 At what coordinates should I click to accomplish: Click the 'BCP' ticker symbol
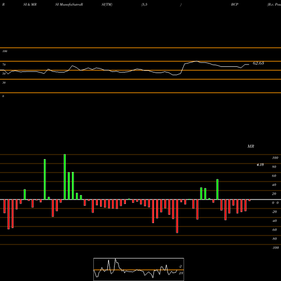234,4
